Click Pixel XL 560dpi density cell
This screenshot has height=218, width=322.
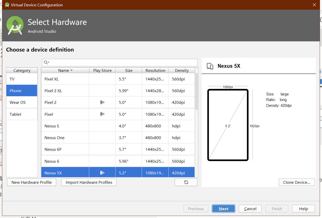coord(182,79)
